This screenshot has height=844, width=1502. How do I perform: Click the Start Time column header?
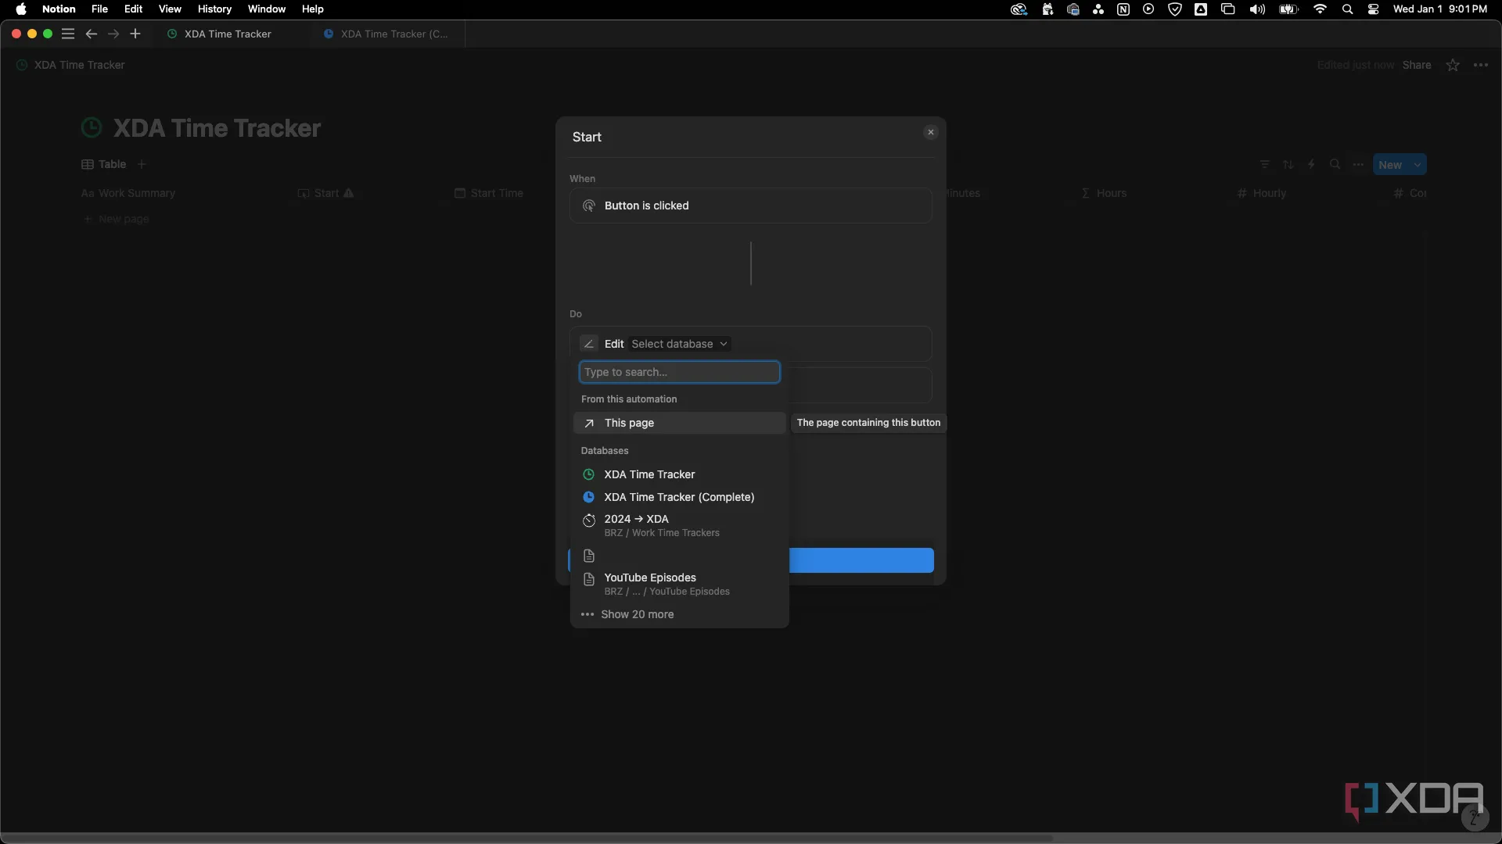point(489,193)
